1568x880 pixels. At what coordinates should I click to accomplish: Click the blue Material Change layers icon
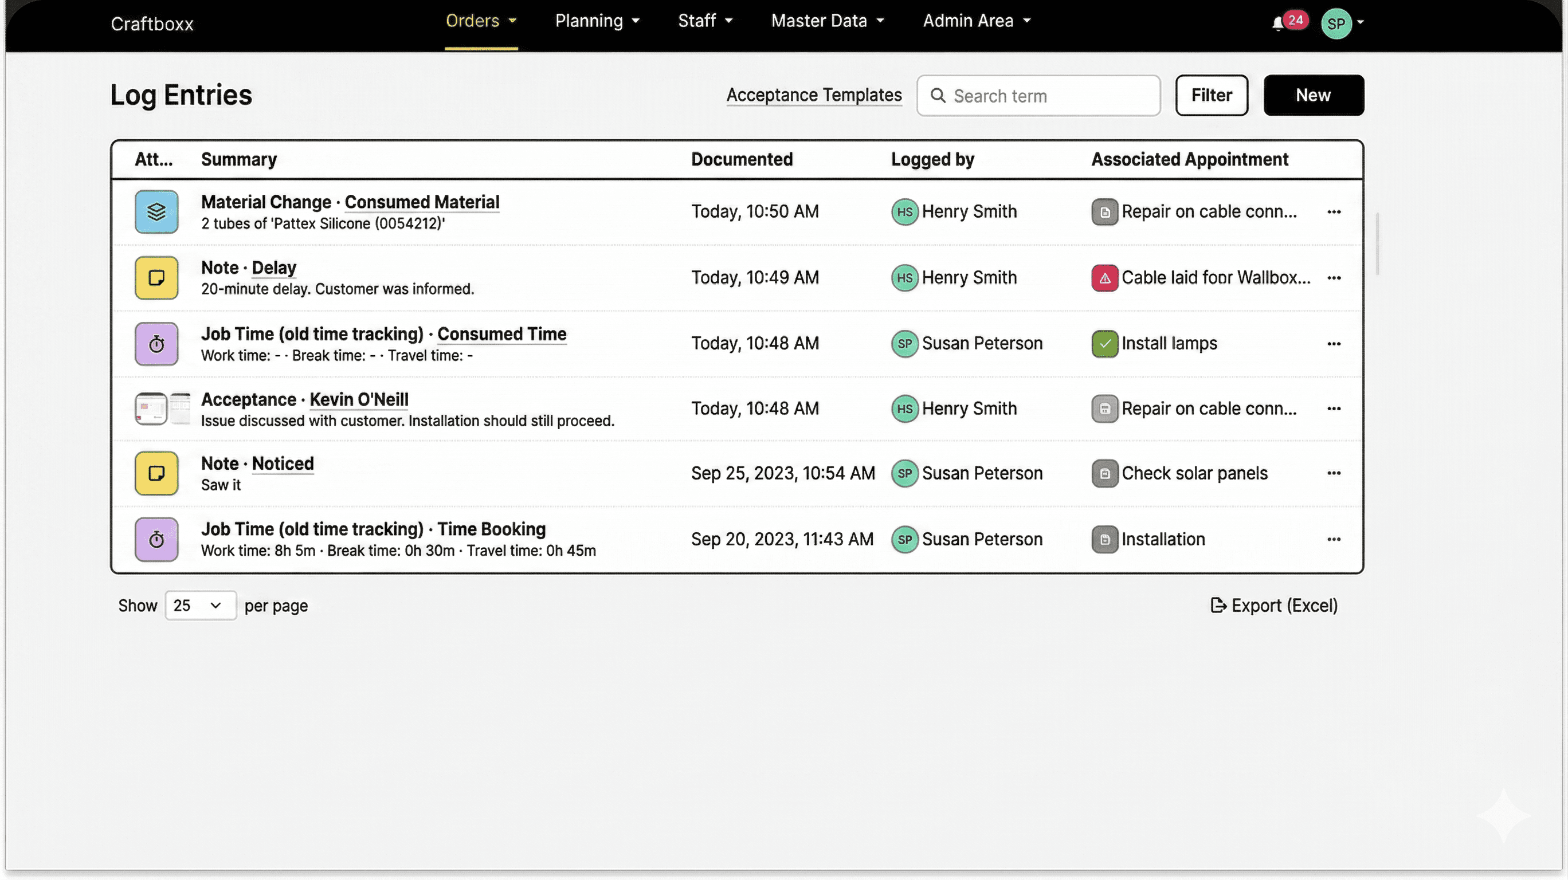(x=156, y=212)
